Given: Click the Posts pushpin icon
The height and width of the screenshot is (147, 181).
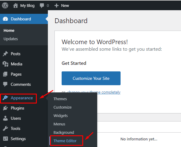Looking at the screenshot, I should point(5,54).
